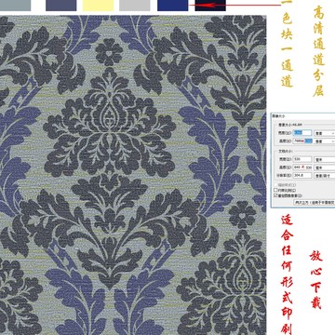This screenshot has width=335, height=335.
Task: Click the document width field showing 530
Action: click(x=302, y=159)
